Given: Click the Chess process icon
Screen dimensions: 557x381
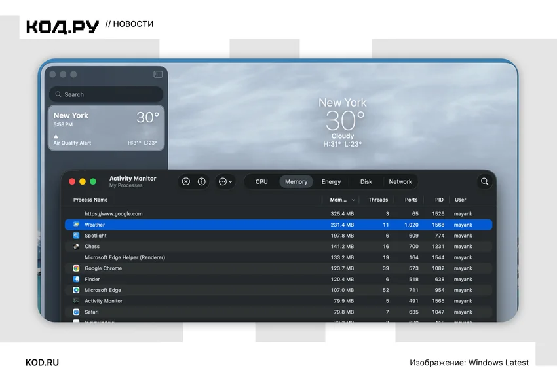Looking at the screenshot, I should [x=76, y=247].
